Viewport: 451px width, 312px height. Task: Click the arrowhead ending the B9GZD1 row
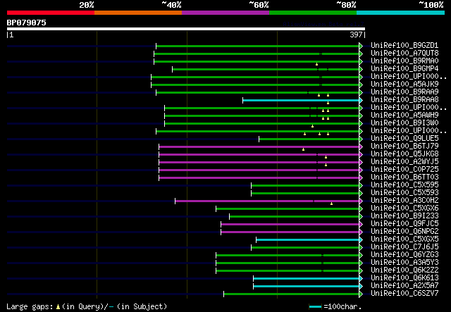coord(361,46)
